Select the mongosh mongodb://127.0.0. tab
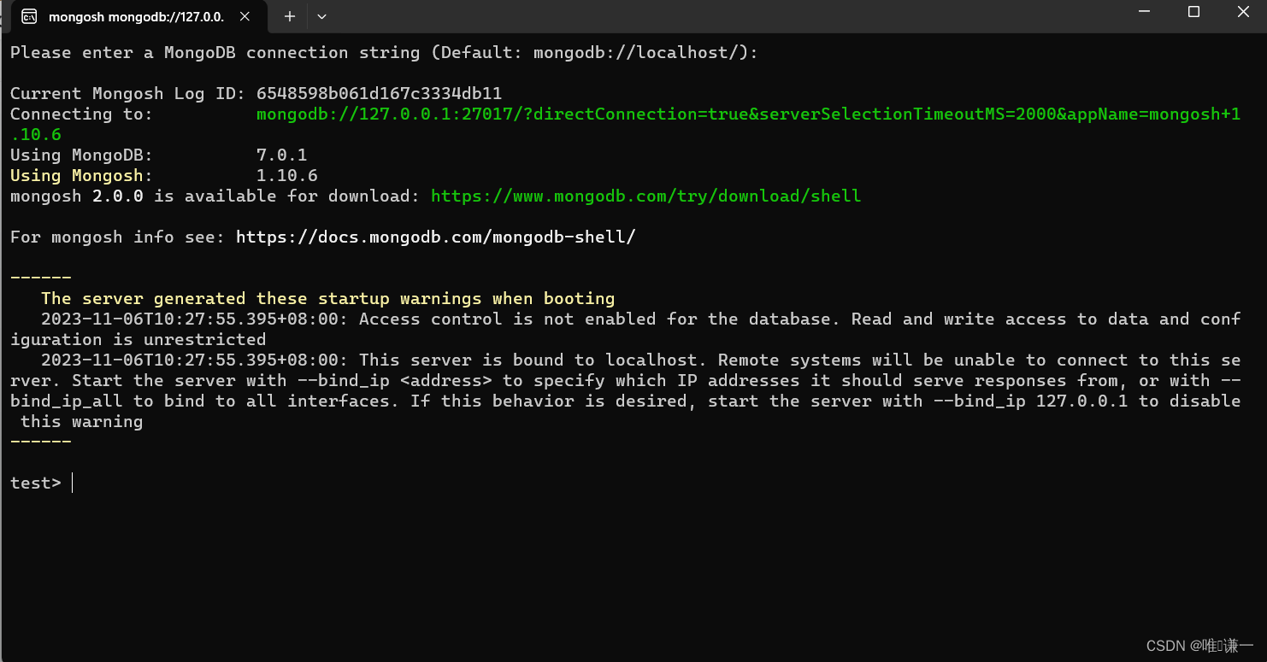This screenshot has height=662, width=1267. coord(128,15)
